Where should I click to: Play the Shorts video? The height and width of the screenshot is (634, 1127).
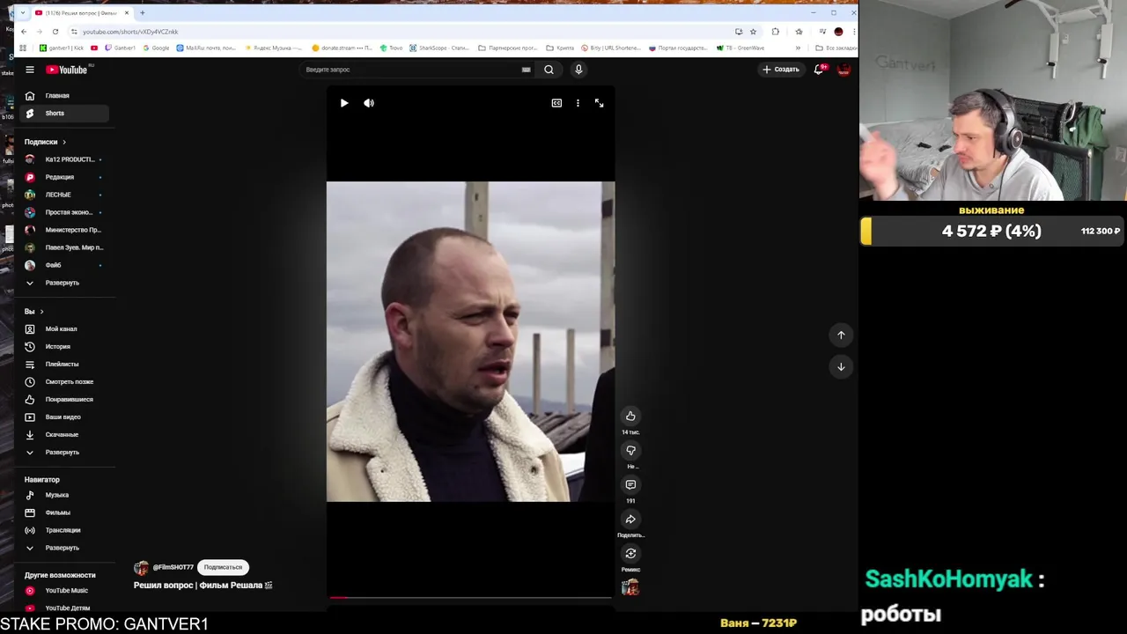click(x=344, y=103)
